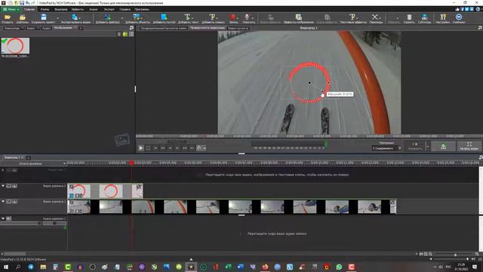Switch to the Clips ribbon tab
Screen dimensions: 483x272
(x=45, y=9)
